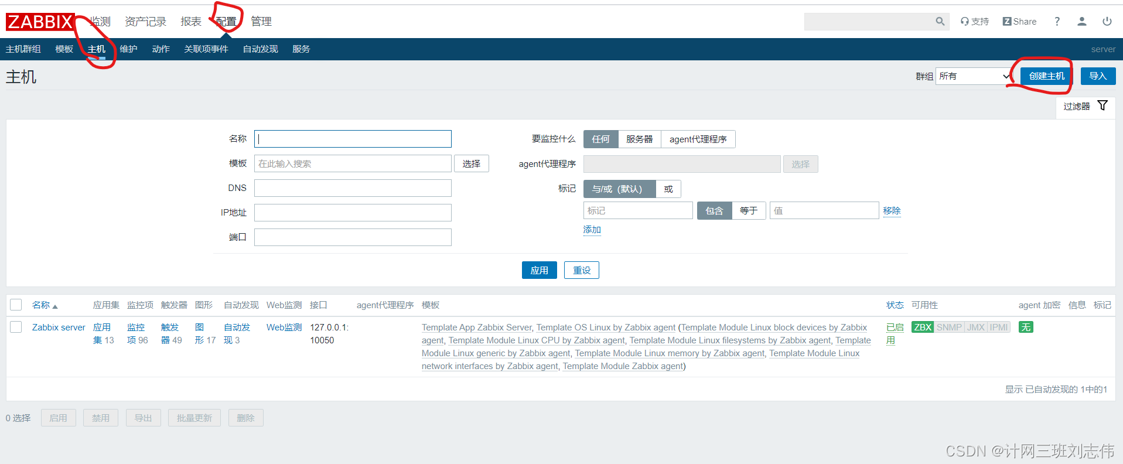Click the Add tag link
The height and width of the screenshot is (464, 1123).
pyautogui.click(x=592, y=230)
